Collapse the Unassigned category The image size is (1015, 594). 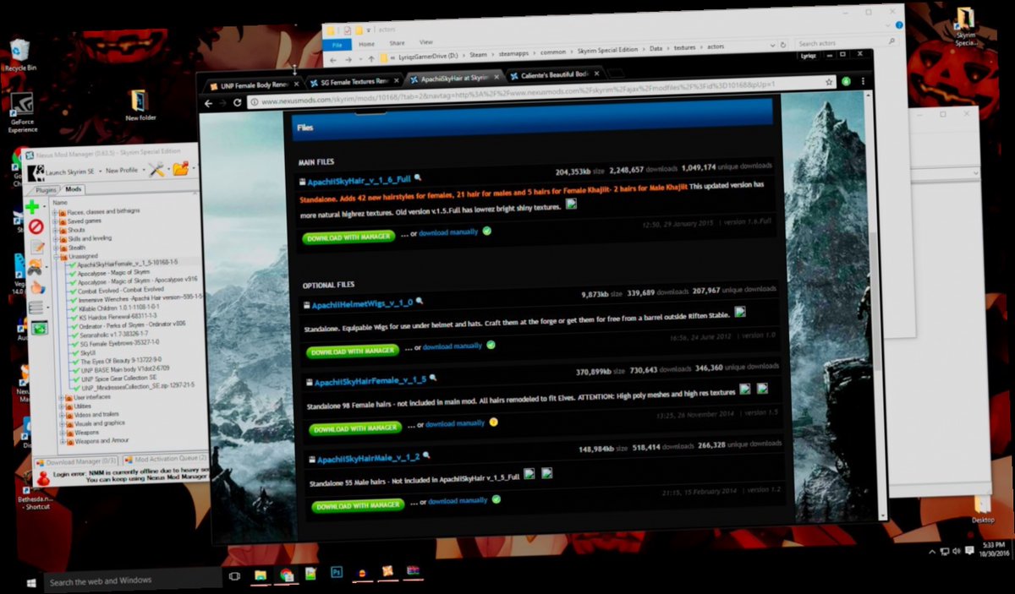58,257
